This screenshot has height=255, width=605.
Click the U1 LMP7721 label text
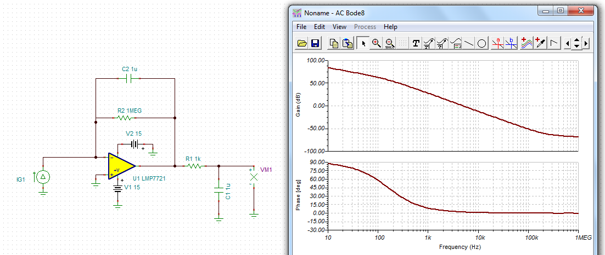point(149,178)
